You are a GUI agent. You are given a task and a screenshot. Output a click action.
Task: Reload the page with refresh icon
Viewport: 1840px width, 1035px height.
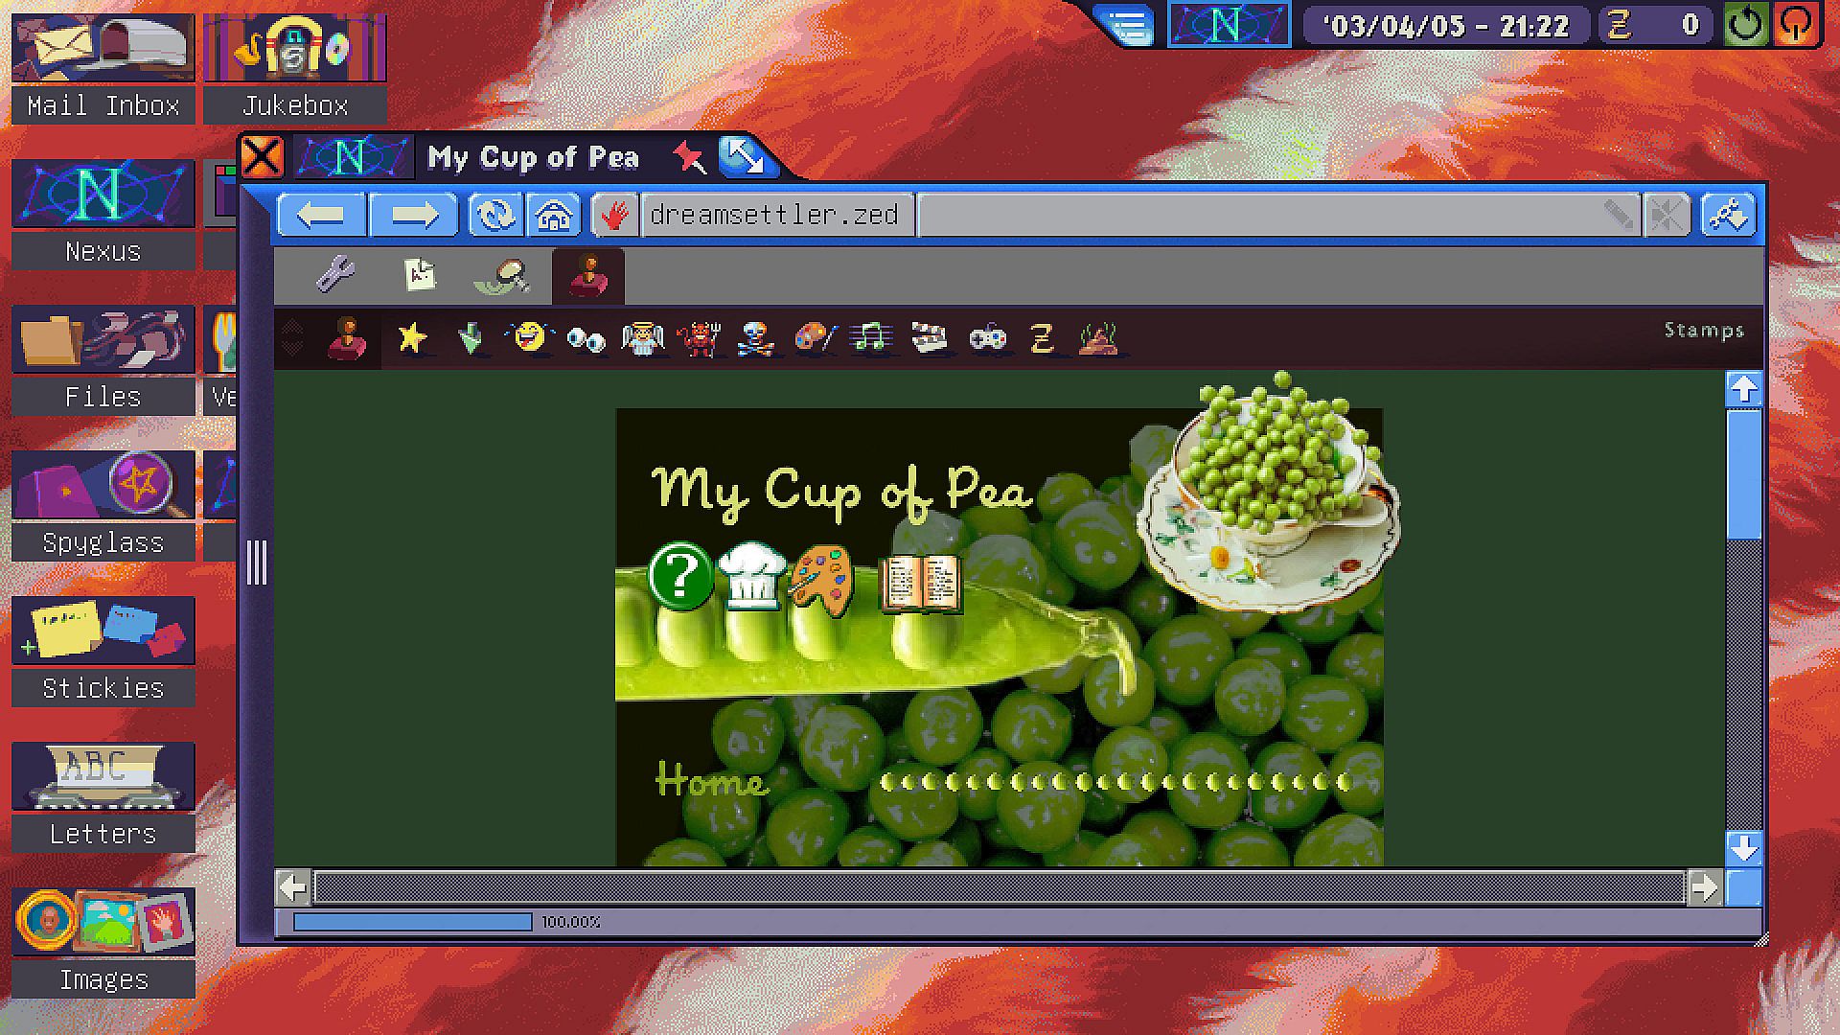(x=495, y=215)
